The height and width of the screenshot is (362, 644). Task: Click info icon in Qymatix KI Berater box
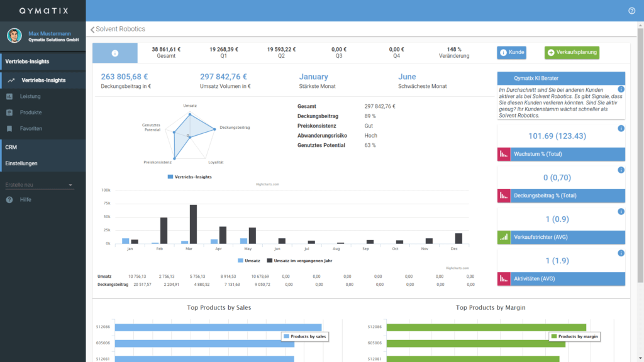click(x=621, y=89)
